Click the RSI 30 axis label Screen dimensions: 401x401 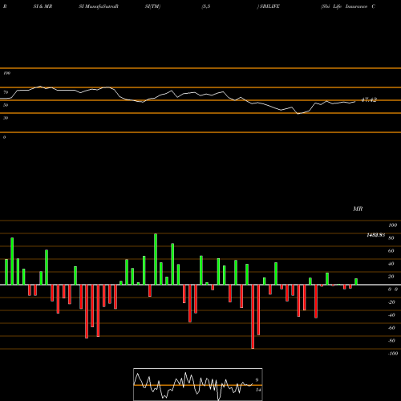click(6, 118)
